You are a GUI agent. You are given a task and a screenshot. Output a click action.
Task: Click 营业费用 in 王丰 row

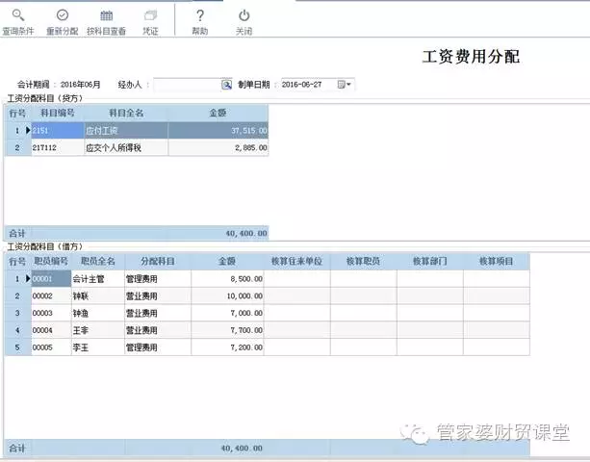pos(158,330)
